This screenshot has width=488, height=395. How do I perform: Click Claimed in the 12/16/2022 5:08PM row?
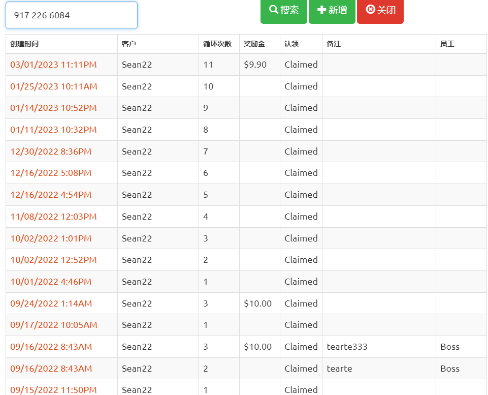301,173
